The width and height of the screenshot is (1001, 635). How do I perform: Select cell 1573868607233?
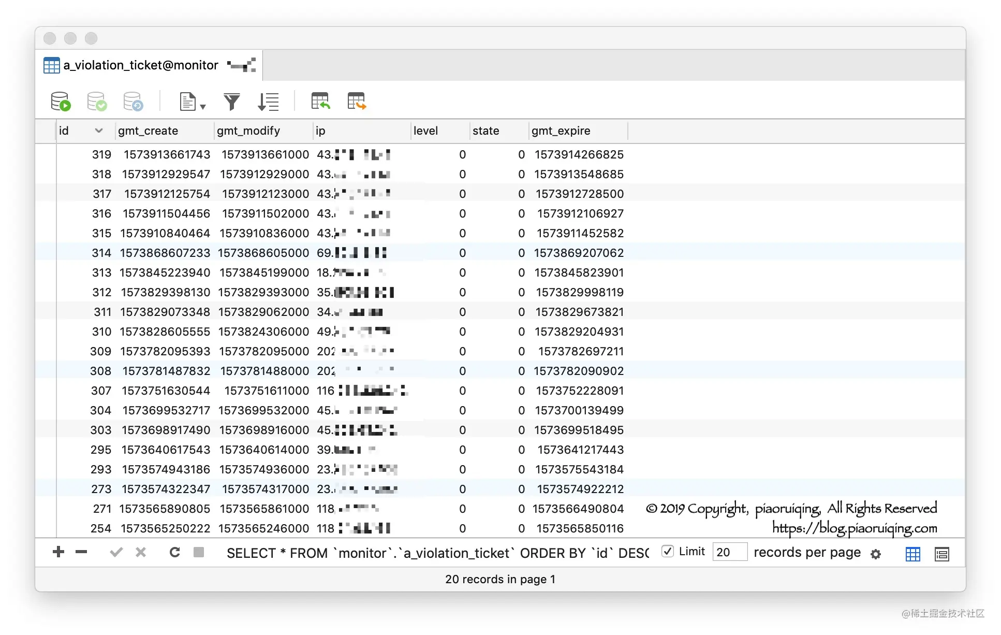tap(165, 253)
